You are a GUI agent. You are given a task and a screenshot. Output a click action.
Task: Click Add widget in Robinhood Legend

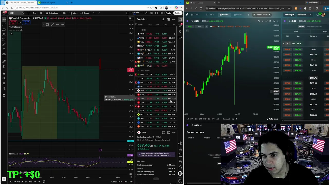pyautogui.click(x=289, y=15)
